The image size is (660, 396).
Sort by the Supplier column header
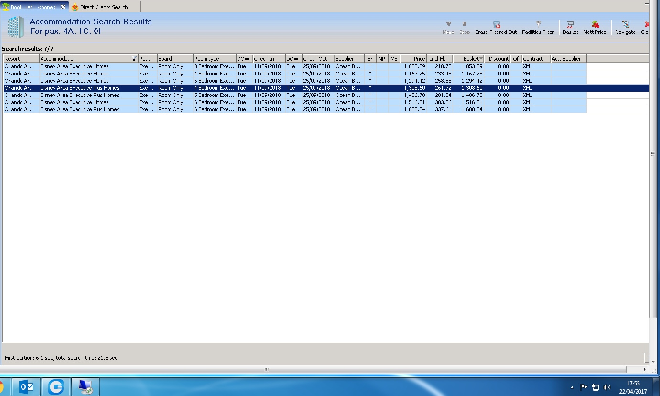pos(349,59)
